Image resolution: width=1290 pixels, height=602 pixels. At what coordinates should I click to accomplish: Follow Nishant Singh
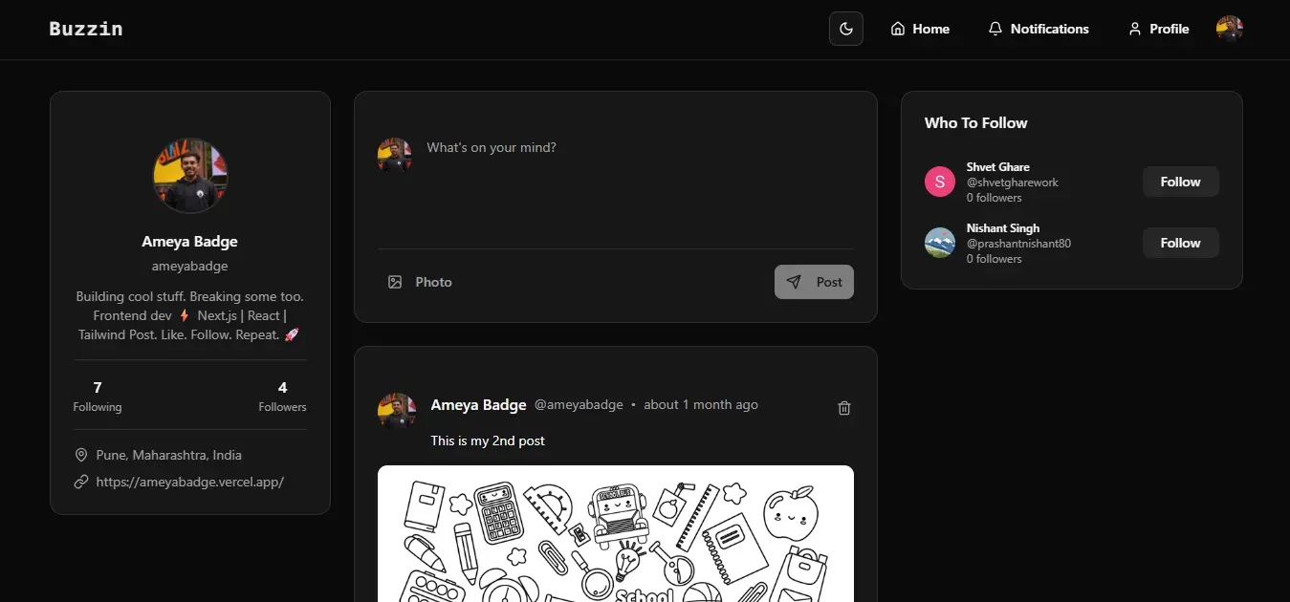point(1180,243)
